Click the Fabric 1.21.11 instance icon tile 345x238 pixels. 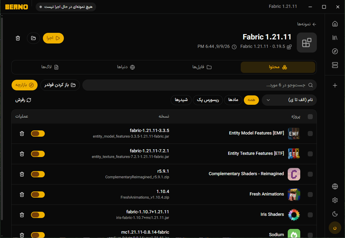point(306,43)
